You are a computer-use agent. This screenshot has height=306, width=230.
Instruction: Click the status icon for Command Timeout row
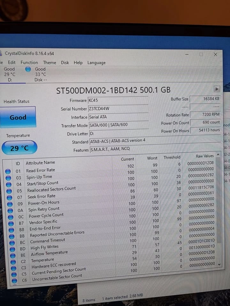pyautogui.click(x=12, y=243)
